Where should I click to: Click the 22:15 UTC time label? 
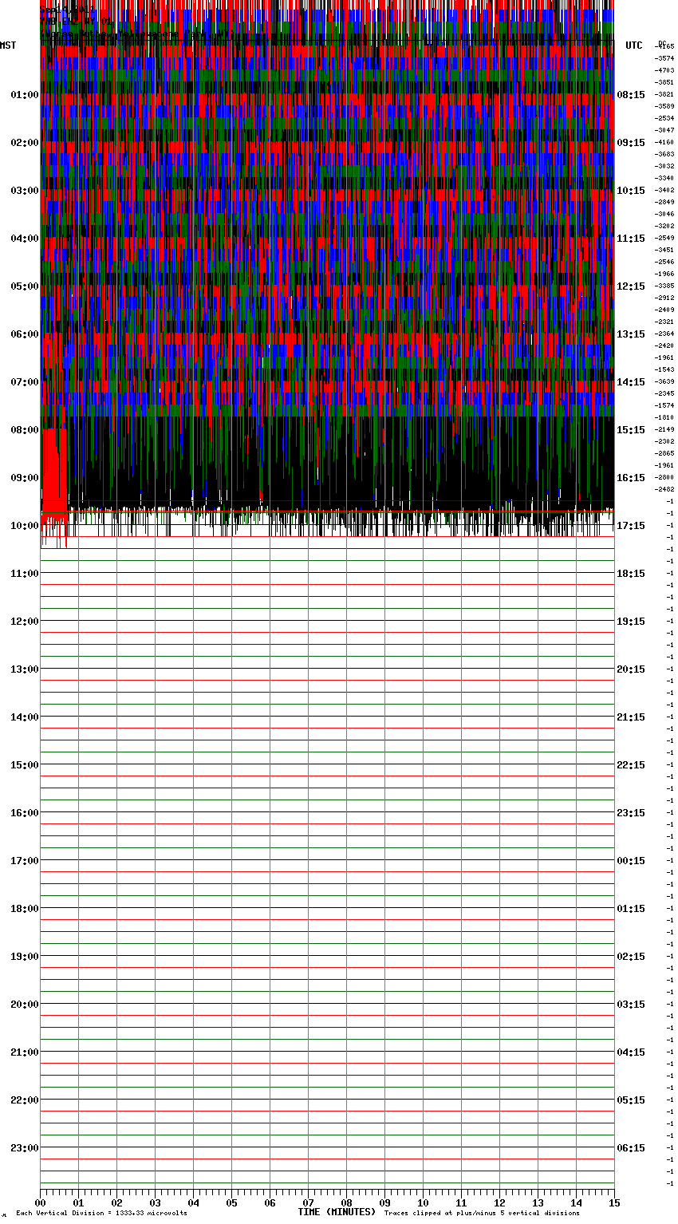tap(631, 765)
